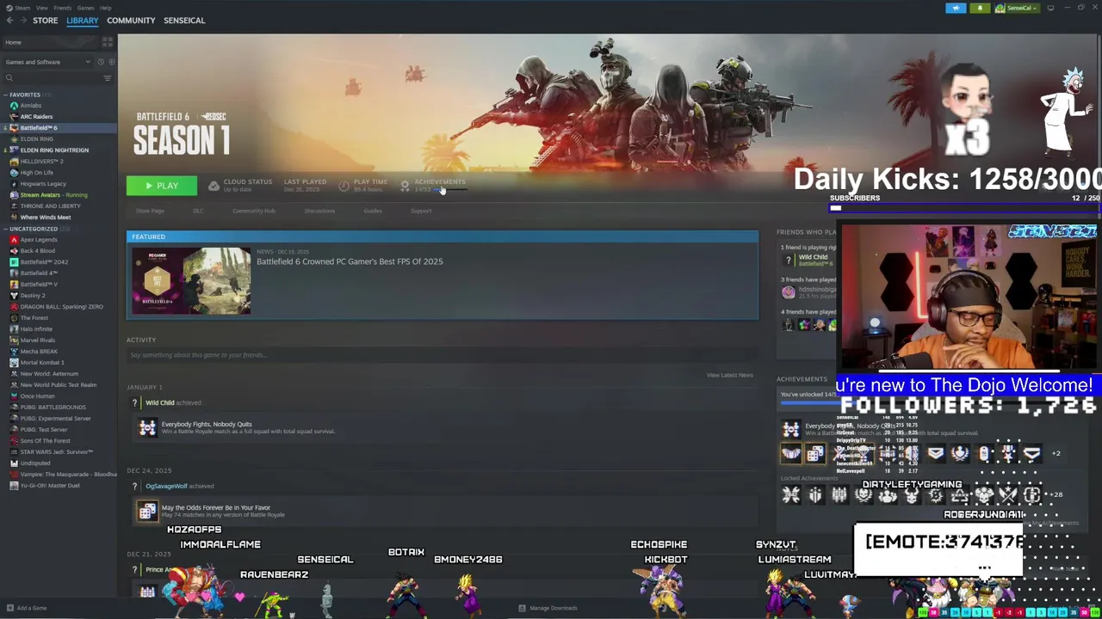Open 'May the Odds Forever Be in Your Favor' achievement icon

[x=147, y=511]
